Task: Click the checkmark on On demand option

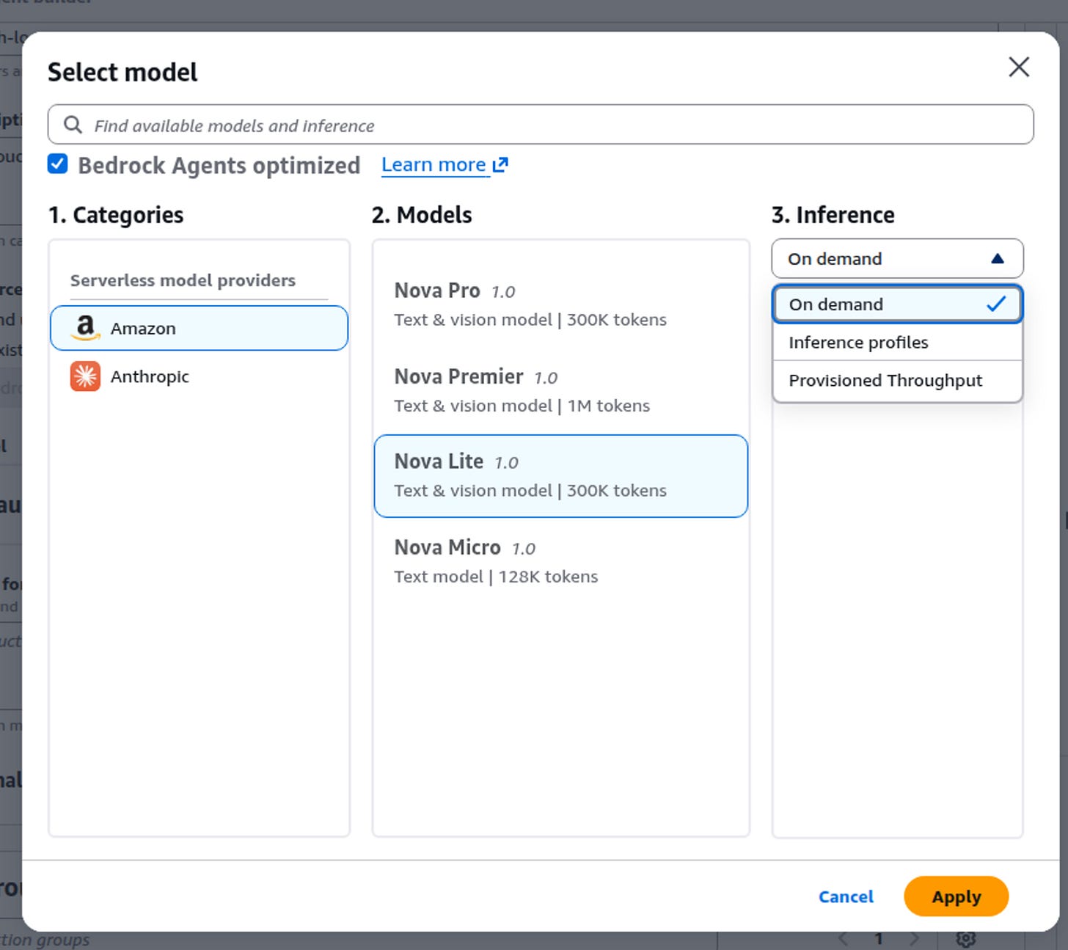Action: point(996,304)
